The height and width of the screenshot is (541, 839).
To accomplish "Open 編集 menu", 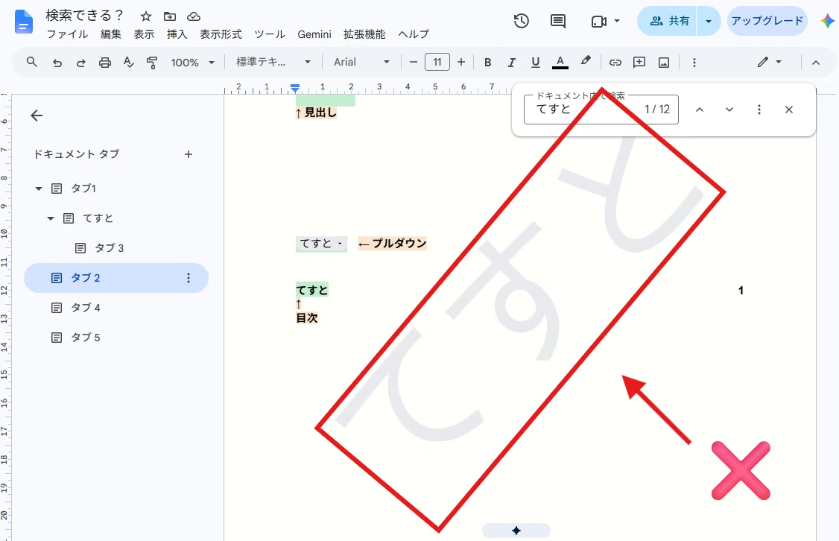I will (x=111, y=34).
